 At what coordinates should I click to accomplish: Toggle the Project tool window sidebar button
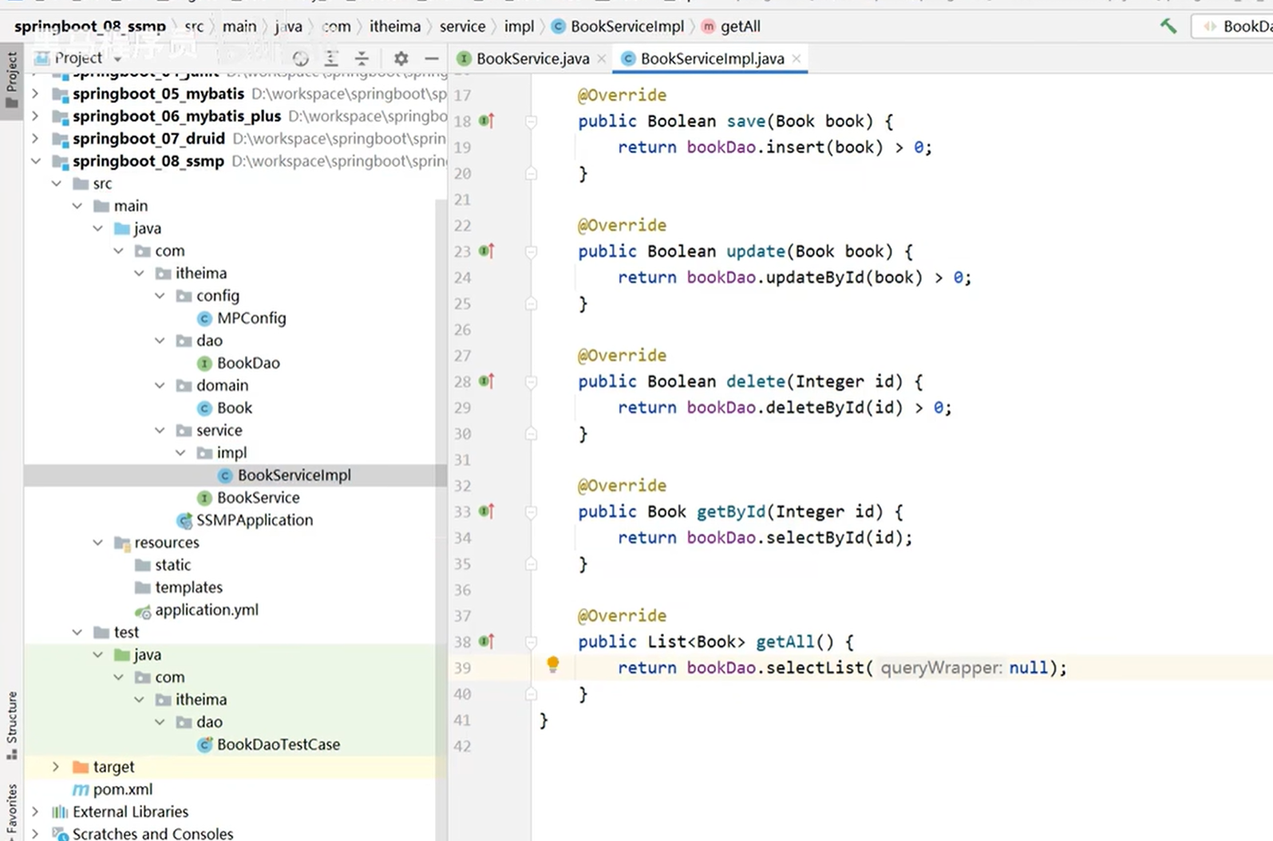(11, 81)
